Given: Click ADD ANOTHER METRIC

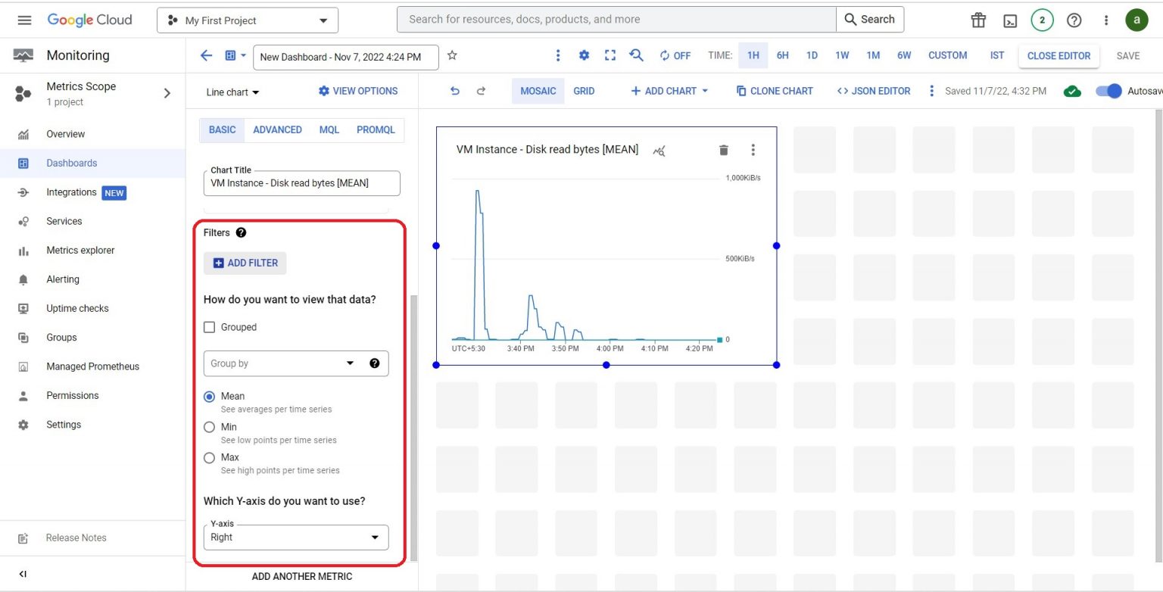Looking at the screenshot, I should point(301,576).
